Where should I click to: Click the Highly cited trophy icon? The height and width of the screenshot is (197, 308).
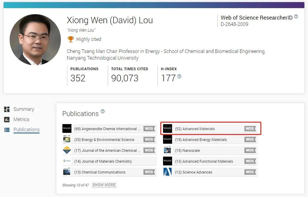(x=71, y=39)
